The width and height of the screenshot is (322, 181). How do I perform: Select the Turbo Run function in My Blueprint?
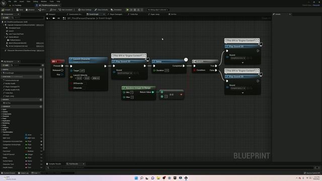click(x=9, y=93)
